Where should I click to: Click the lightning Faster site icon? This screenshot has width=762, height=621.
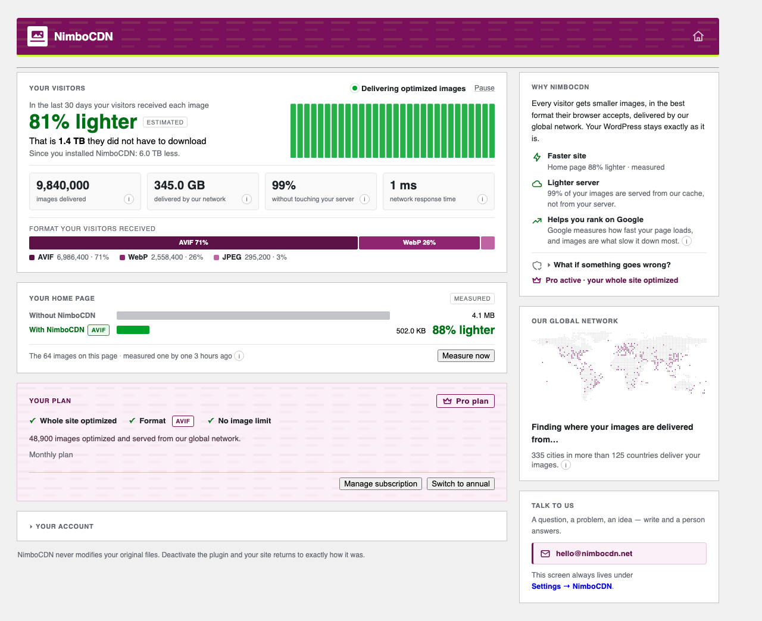click(x=537, y=157)
